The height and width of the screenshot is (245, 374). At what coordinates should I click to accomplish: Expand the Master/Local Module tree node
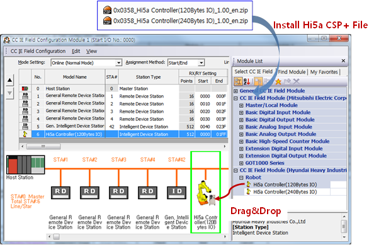(241, 105)
